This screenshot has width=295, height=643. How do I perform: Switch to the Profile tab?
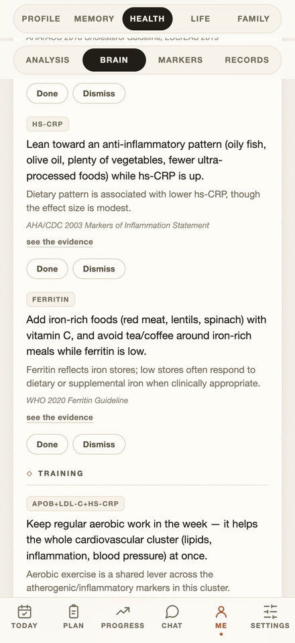click(x=41, y=19)
